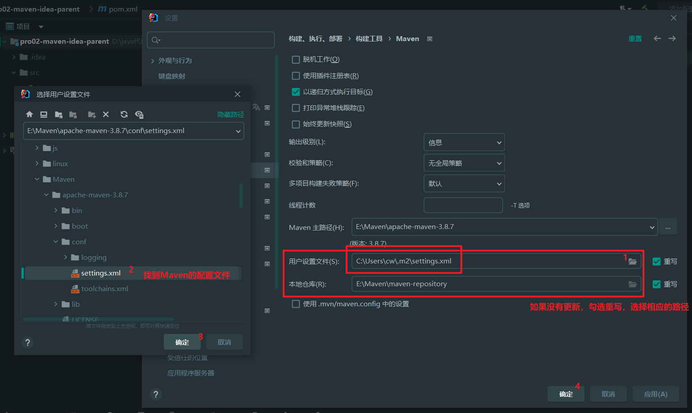Image resolution: width=692 pixels, height=413 pixels.
Task: Click the forward arrow in Settings header
Action: point(672,39)
